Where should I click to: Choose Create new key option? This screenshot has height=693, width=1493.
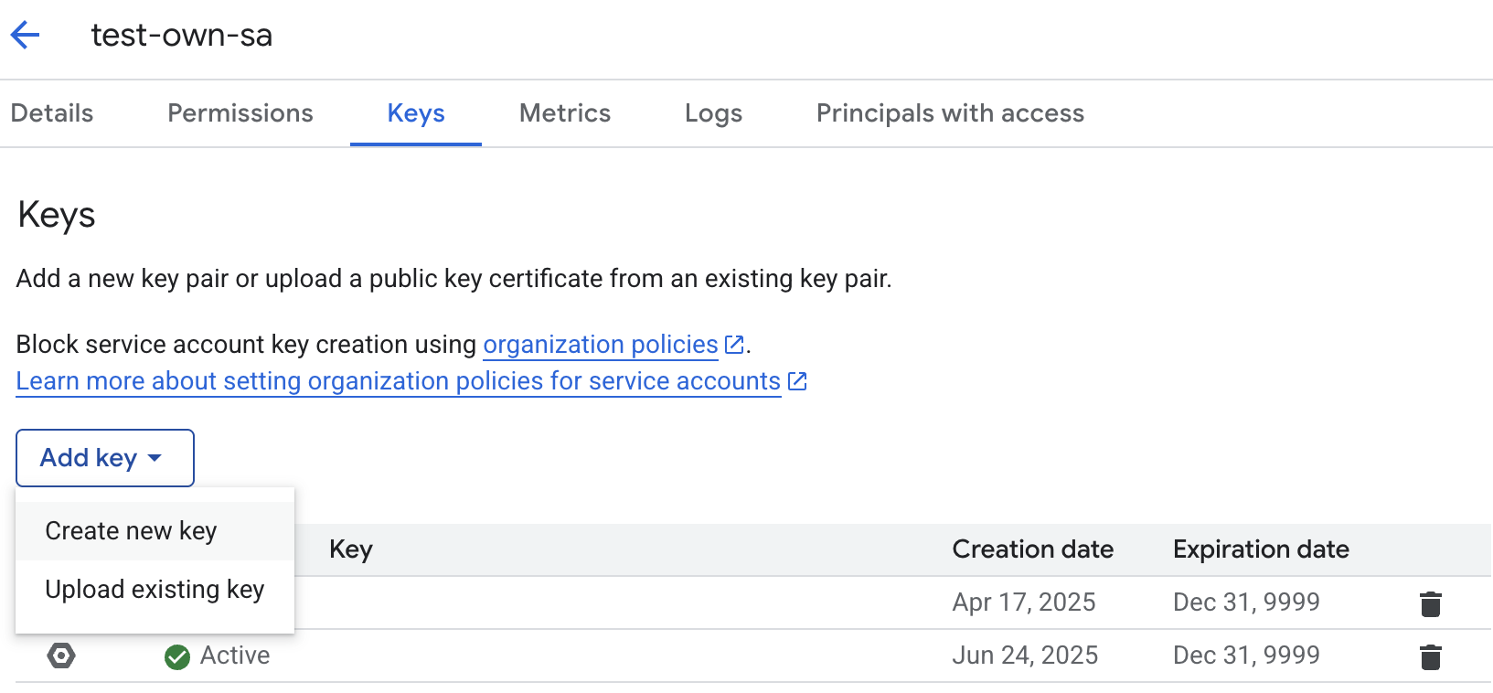point(131,531)
